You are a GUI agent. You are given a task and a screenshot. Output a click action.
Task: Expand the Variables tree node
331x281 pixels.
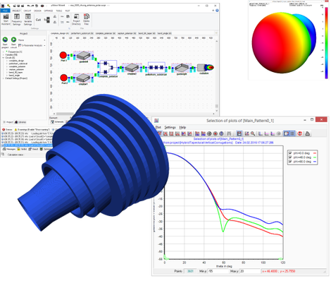(4, 54)
